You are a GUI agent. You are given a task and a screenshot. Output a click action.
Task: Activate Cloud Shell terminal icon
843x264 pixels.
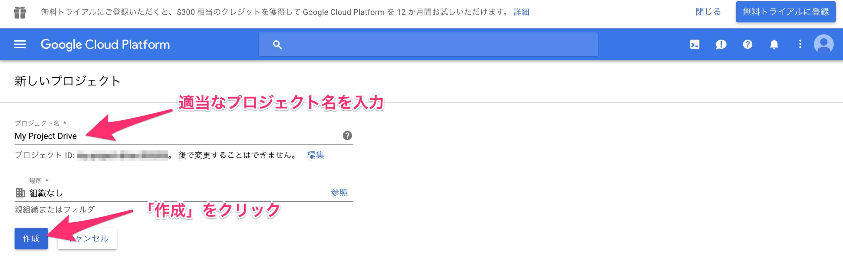coord(695,44)
